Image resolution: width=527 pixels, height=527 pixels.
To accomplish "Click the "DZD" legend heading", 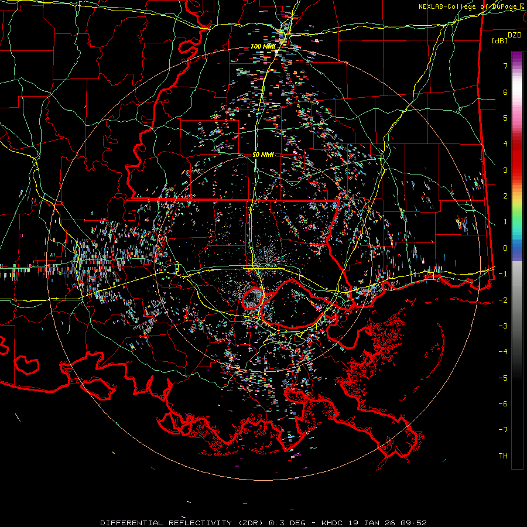I will tap(514, 35).
